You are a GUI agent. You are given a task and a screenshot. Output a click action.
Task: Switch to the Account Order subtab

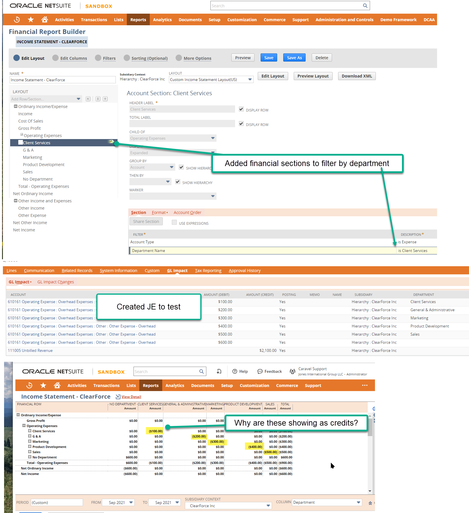187,213
